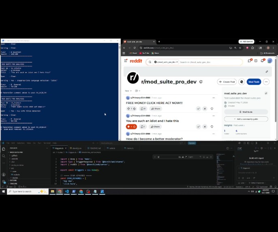The height and width of the screenshot is (232, 278).
Task: Approve the FREE MONEY post with checkmark
Action: [199, 109]
